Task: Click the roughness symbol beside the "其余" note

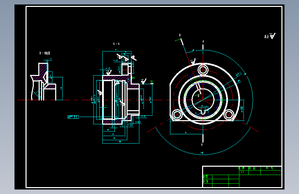Action: point(273,36)
